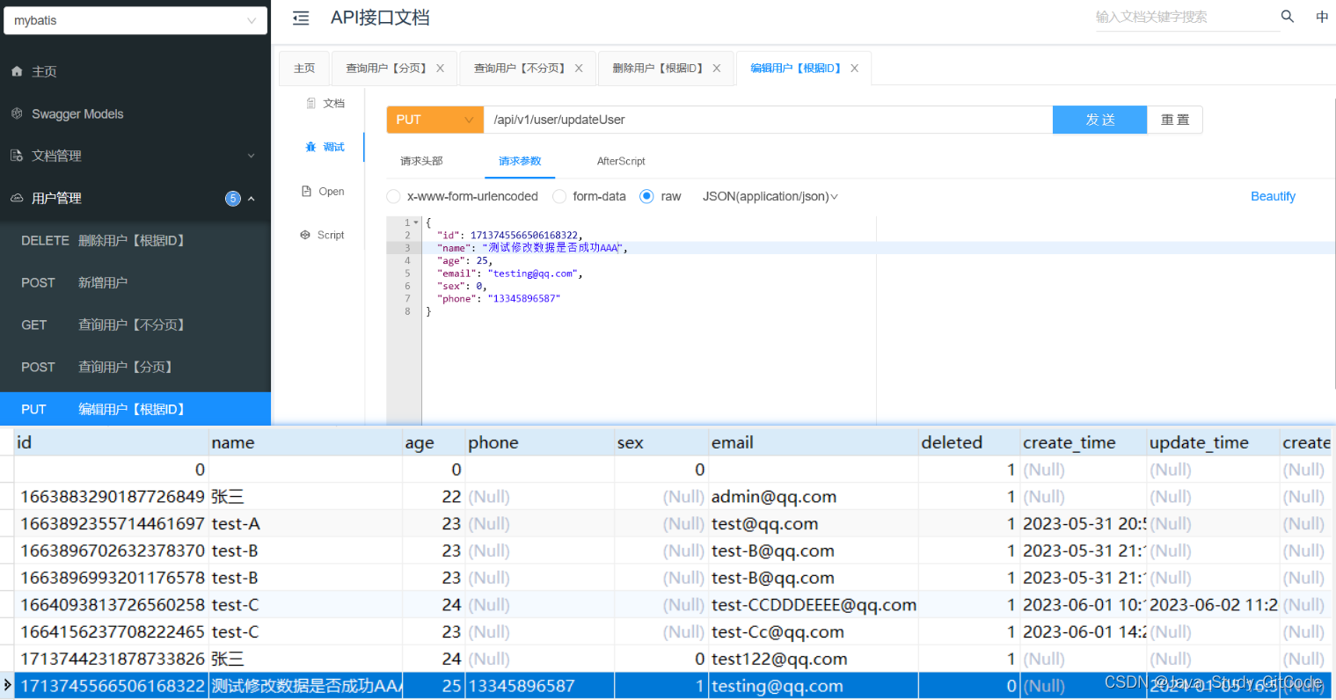Click the menu collapse hamburger icon

tap(301, 18)
